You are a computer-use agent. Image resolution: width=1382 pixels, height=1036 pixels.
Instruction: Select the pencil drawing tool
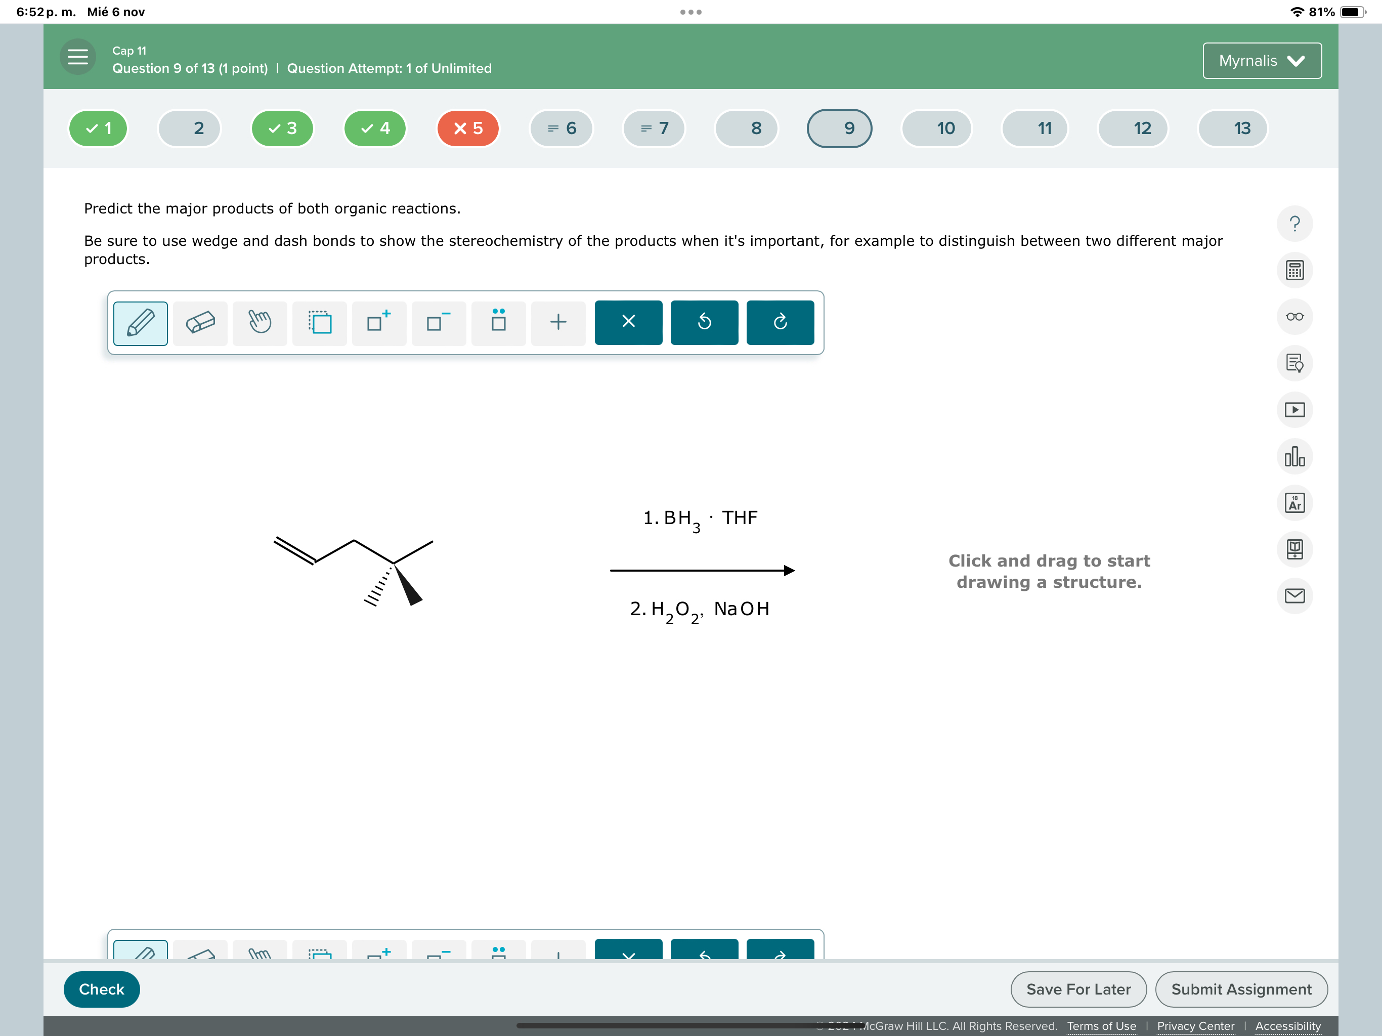tap(140, 322)
